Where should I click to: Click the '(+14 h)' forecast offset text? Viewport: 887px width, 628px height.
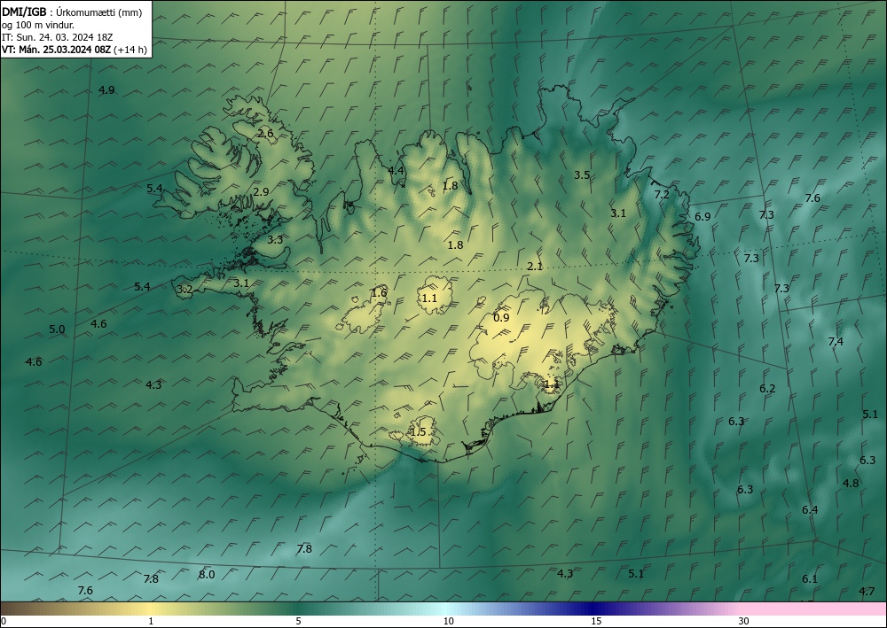point(130,50)
